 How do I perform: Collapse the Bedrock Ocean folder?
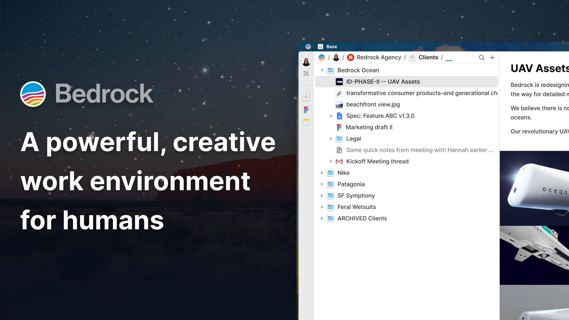pos(322,70)
